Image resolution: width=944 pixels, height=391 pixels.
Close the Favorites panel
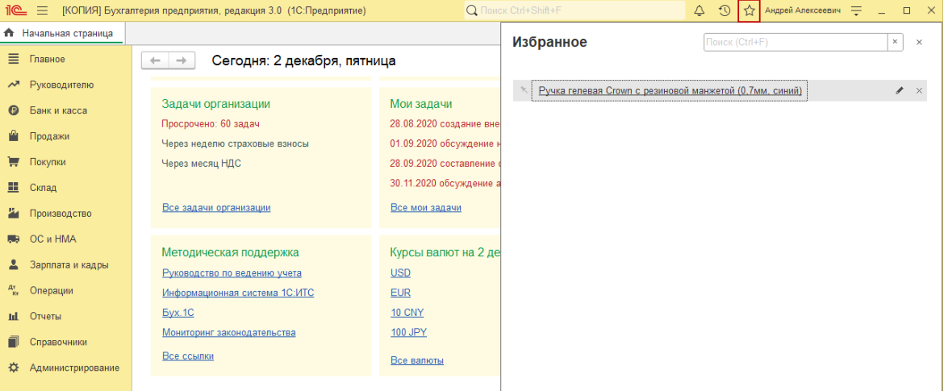tap(919, 42)
